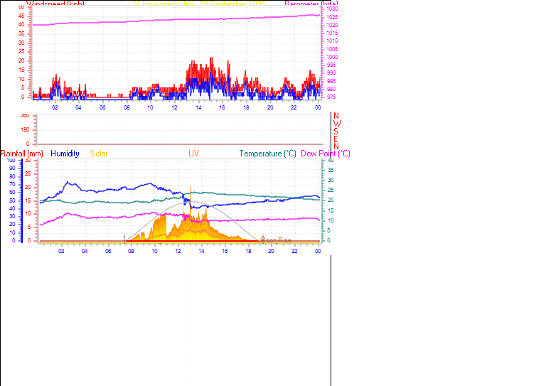541x386 pixels.
Task: Click the 180 wind direction axis label
Action: (26, 130)
